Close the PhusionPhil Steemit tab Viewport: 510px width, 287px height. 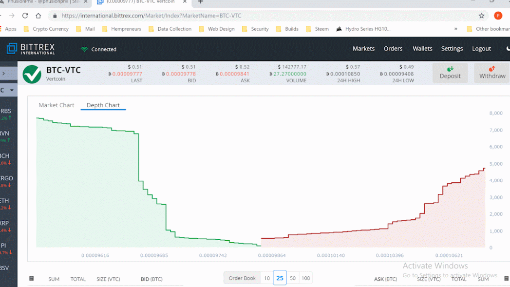(86, 1)
